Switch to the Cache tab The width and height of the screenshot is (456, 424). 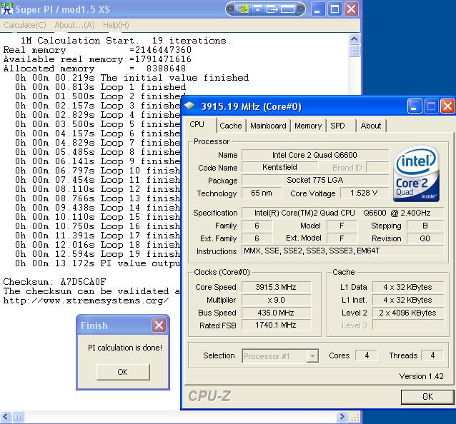[230, 126]
